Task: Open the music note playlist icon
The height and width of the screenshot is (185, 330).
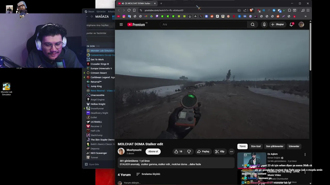Action: [x=303, y=10]
